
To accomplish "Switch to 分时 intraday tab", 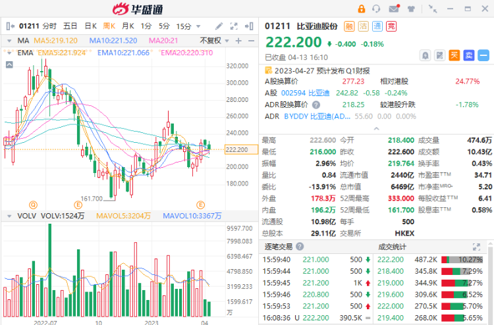I will pos(49,26).
